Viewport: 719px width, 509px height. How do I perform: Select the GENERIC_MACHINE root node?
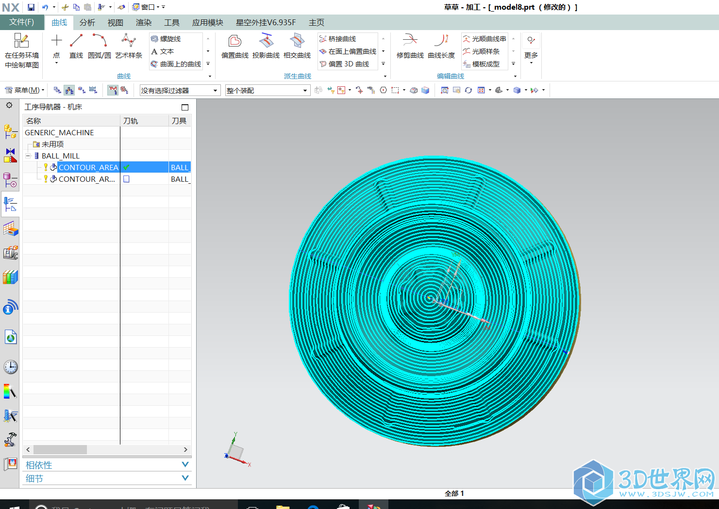59,132
